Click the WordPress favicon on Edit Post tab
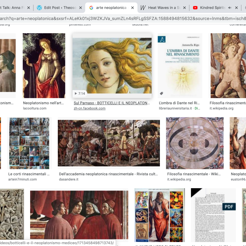The width and height of the screenshot is (246, 246). (x=39, y=8)
